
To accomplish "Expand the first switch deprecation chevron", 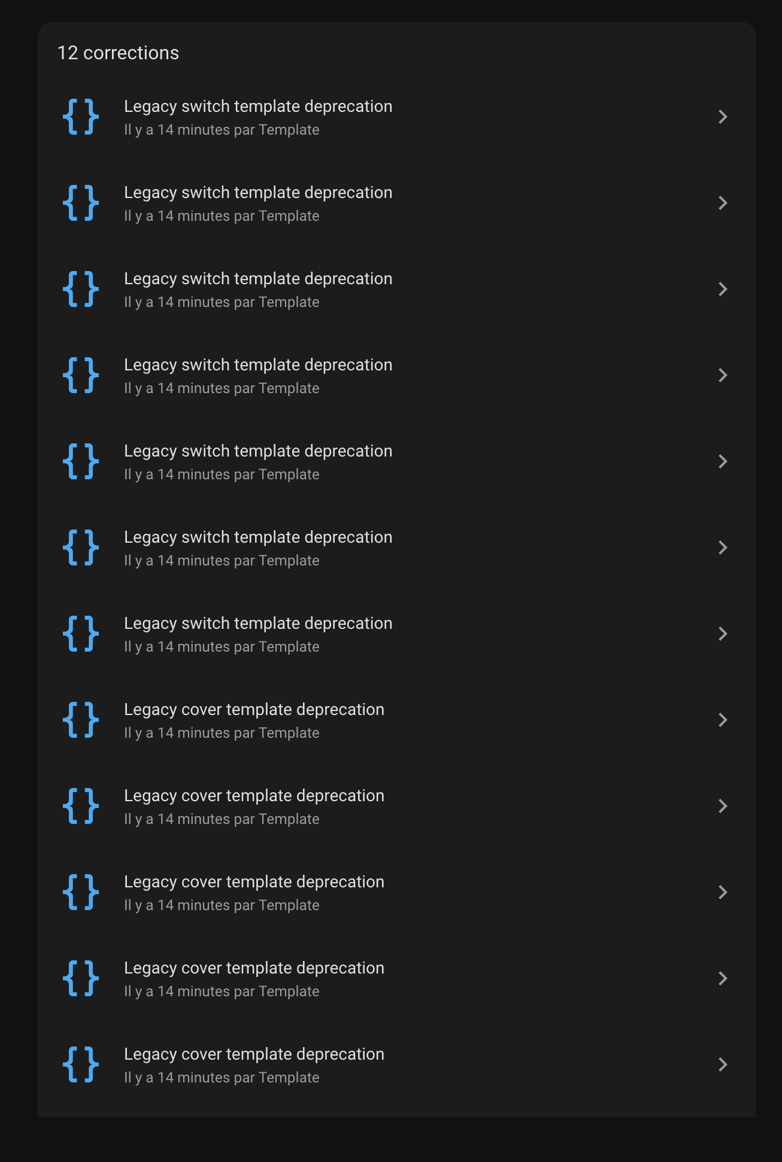I will [x=723, y=117].
